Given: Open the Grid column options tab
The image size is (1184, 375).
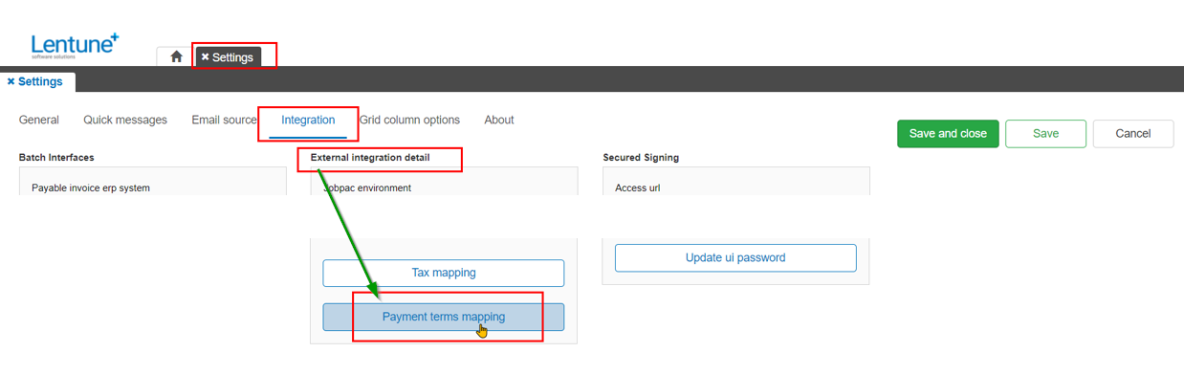Looking at the screenshot, I should click(409, 121).
